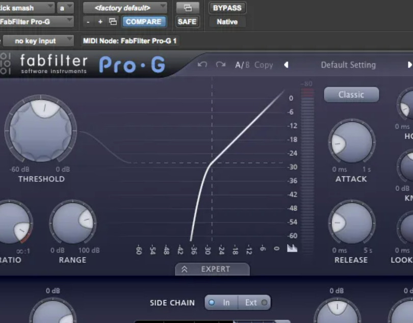Go to next preset with right arrow
This screenshot has width=413, height=323.
pyautogui.click(x=409, y=65)
